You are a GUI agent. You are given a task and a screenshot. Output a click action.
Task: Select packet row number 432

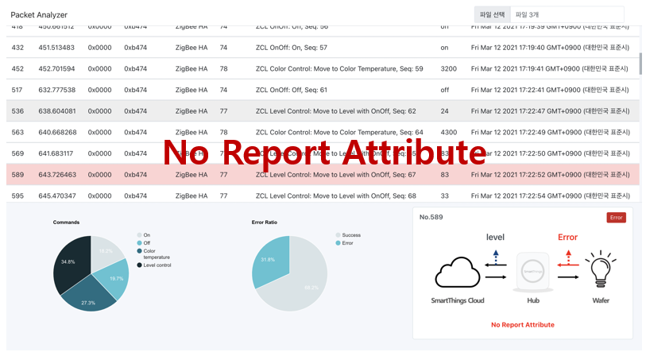point(323,48)
